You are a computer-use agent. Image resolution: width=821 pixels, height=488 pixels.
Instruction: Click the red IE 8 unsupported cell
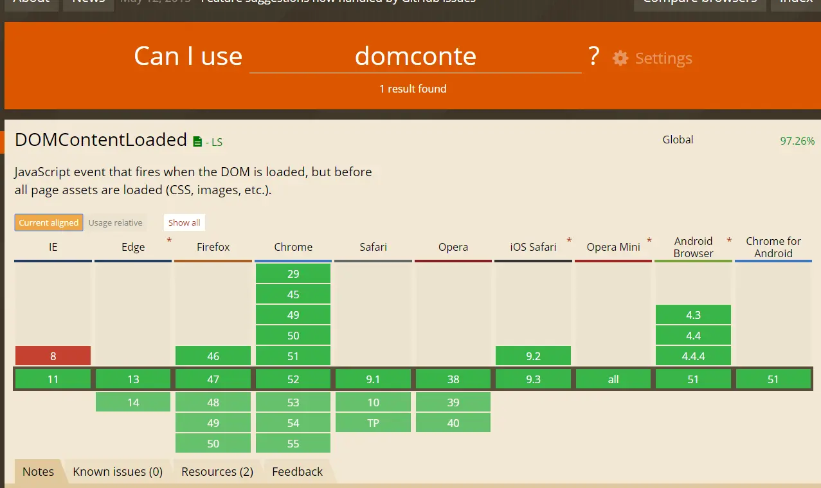tap(53, 356)
